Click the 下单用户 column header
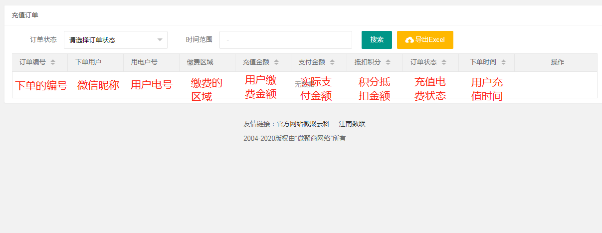 96,62
